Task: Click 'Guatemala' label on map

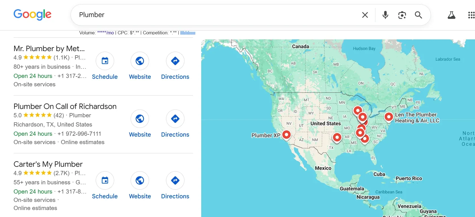Action: coord(352,189)
